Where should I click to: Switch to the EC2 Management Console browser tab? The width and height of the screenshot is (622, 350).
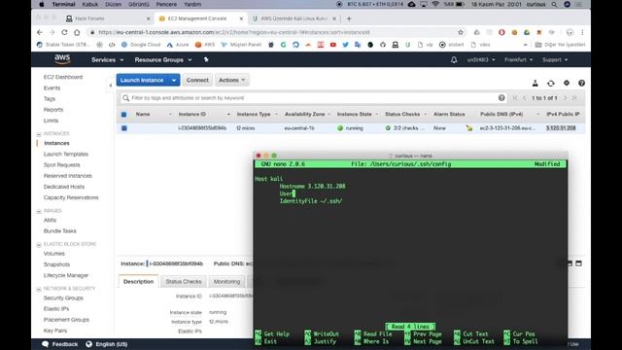pos(197,18)
